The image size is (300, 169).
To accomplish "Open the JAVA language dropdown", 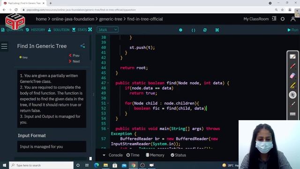I will pos(107,30).
